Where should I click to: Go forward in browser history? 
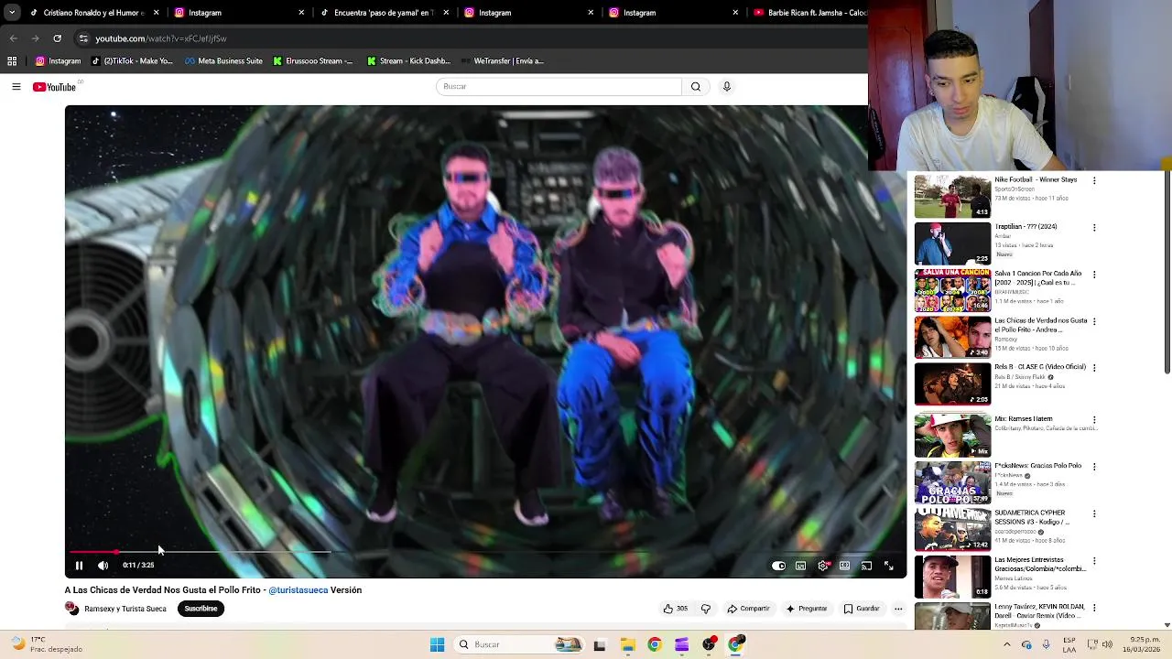(35, 38)
